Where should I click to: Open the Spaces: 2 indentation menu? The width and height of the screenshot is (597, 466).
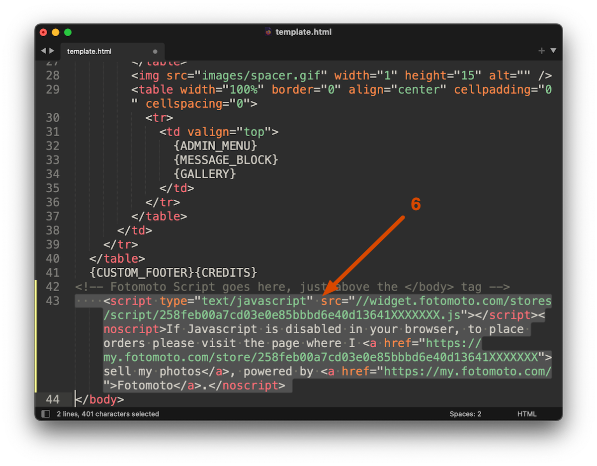point(465,414)
